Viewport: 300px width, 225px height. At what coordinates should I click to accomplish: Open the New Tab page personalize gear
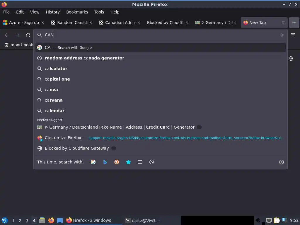click(x=291, y=59)
